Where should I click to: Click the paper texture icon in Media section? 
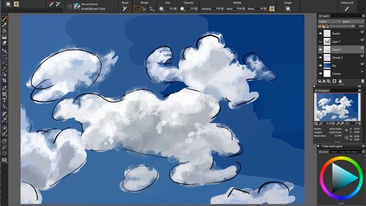(272, 9)
